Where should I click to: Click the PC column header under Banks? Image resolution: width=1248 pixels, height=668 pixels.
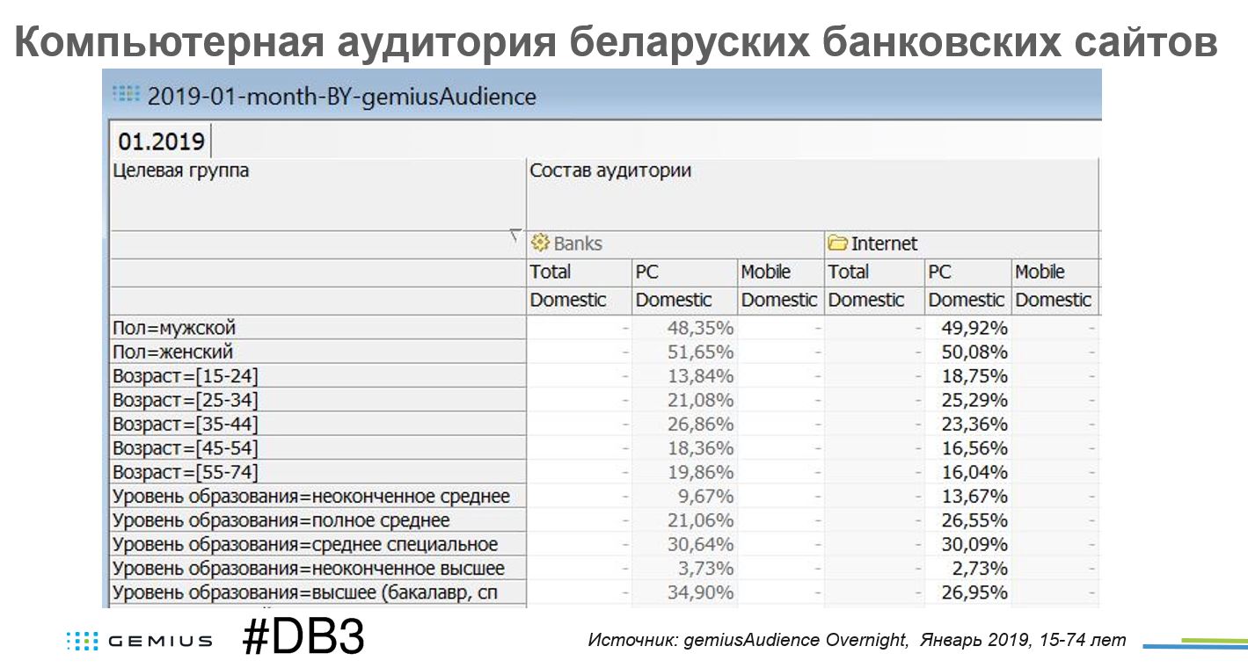click(x=646, y=272)
